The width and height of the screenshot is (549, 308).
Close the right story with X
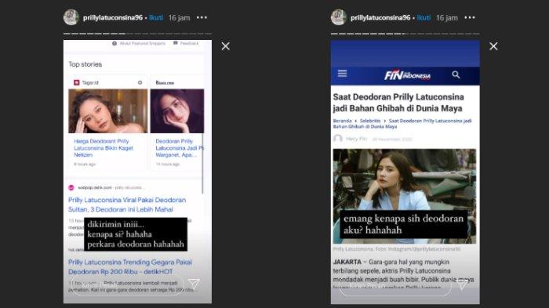(x=493, y=46)
